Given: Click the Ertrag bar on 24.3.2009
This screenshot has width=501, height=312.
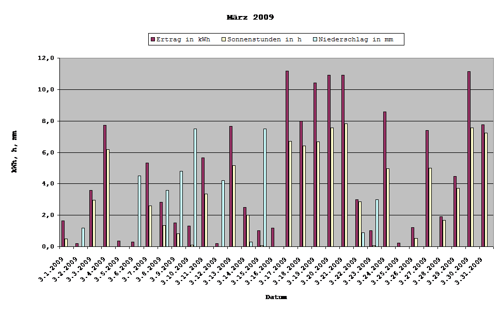Looking at the screenshot, I should 384,181.
